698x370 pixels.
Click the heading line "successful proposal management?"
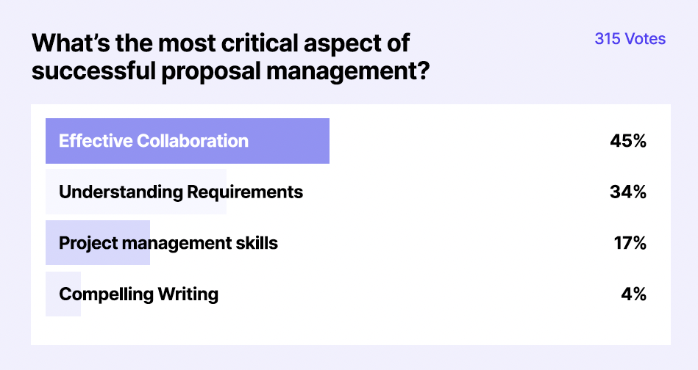(x=231, y=73)
